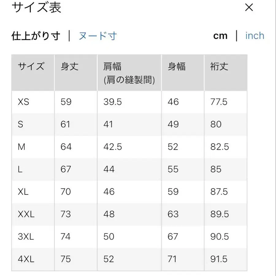
Task: Click the サイズ表 dialog title
Action: [36, 8]
